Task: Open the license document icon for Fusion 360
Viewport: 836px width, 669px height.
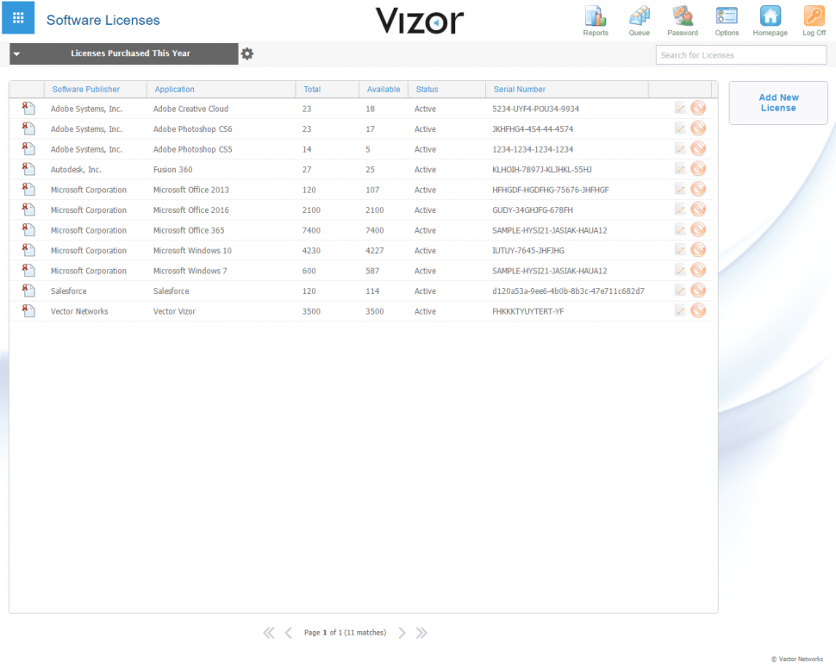Action: [x=27, y=169]
